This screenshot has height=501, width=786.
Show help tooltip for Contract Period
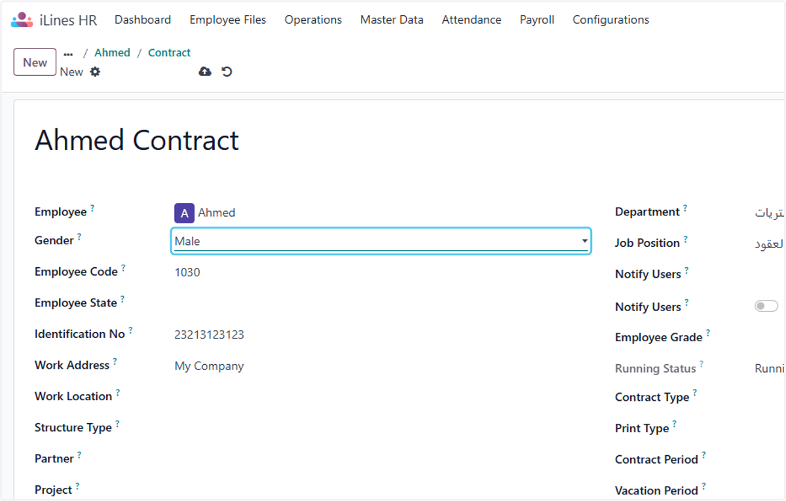[x=704, y=455]
